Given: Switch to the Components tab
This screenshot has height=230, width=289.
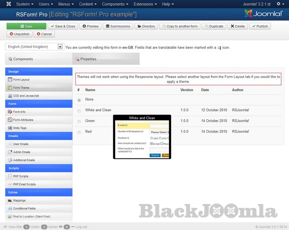Looking at the screenshot, I should click(23, 59).
